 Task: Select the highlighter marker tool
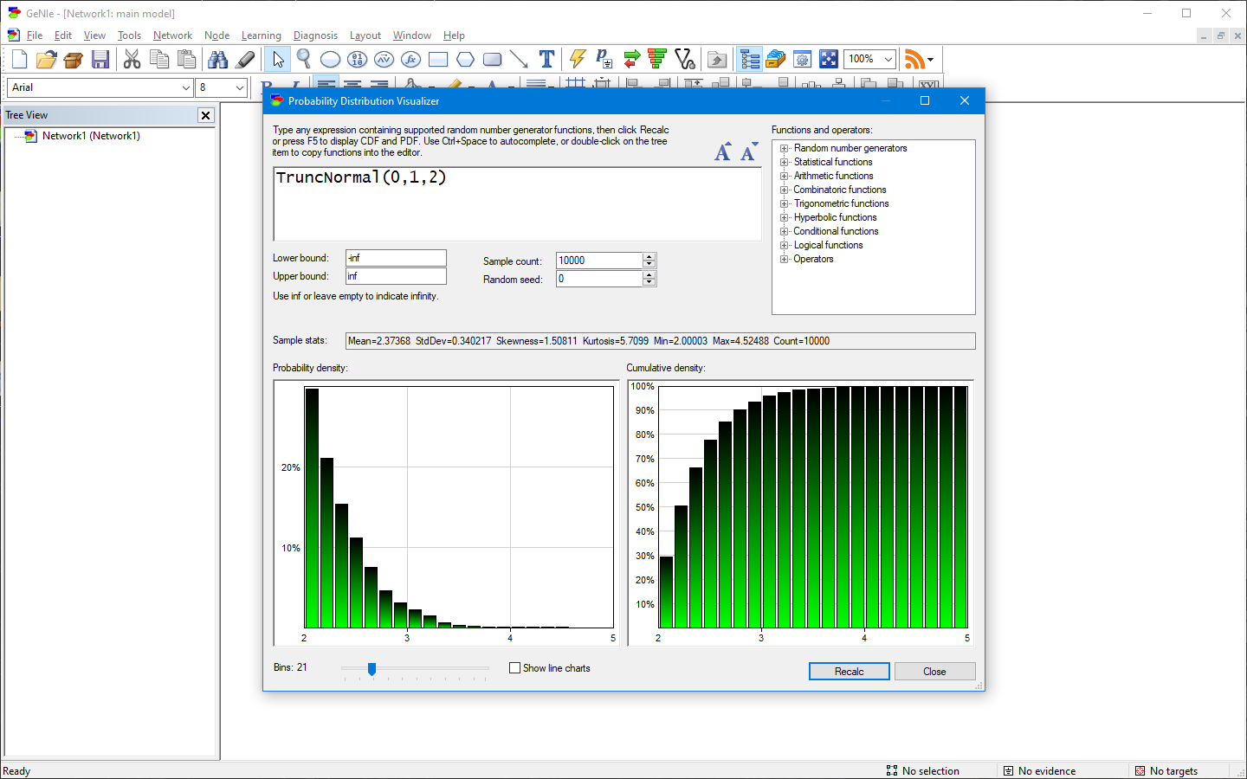coord(245,59)
